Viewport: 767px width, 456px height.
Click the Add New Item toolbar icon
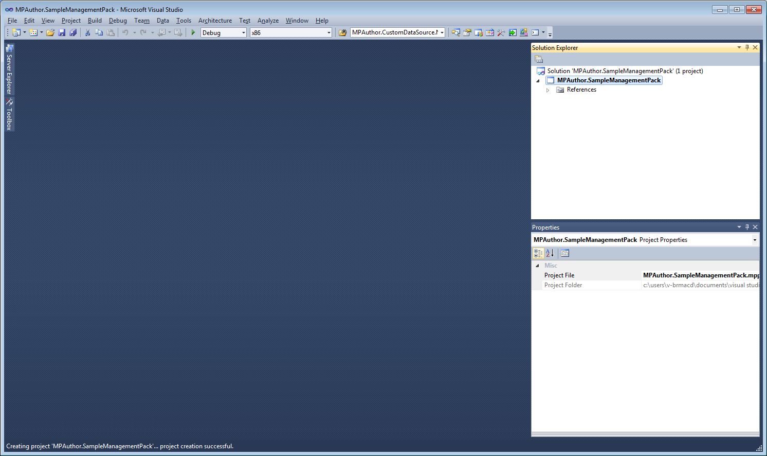pyautogui.click(x=33, y=32)
